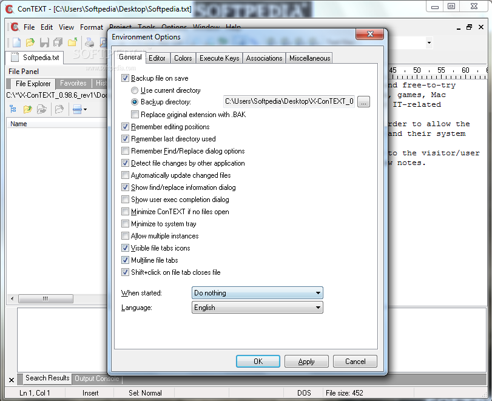The width and height of the screenshot is (492, 401).
Task: Click the ConTEXT logo icon in menu bar
Action: 15,27
